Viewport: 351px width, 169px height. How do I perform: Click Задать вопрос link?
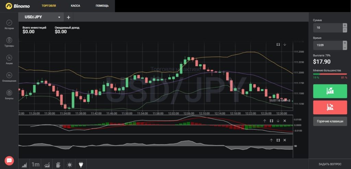tap(330, 164)
